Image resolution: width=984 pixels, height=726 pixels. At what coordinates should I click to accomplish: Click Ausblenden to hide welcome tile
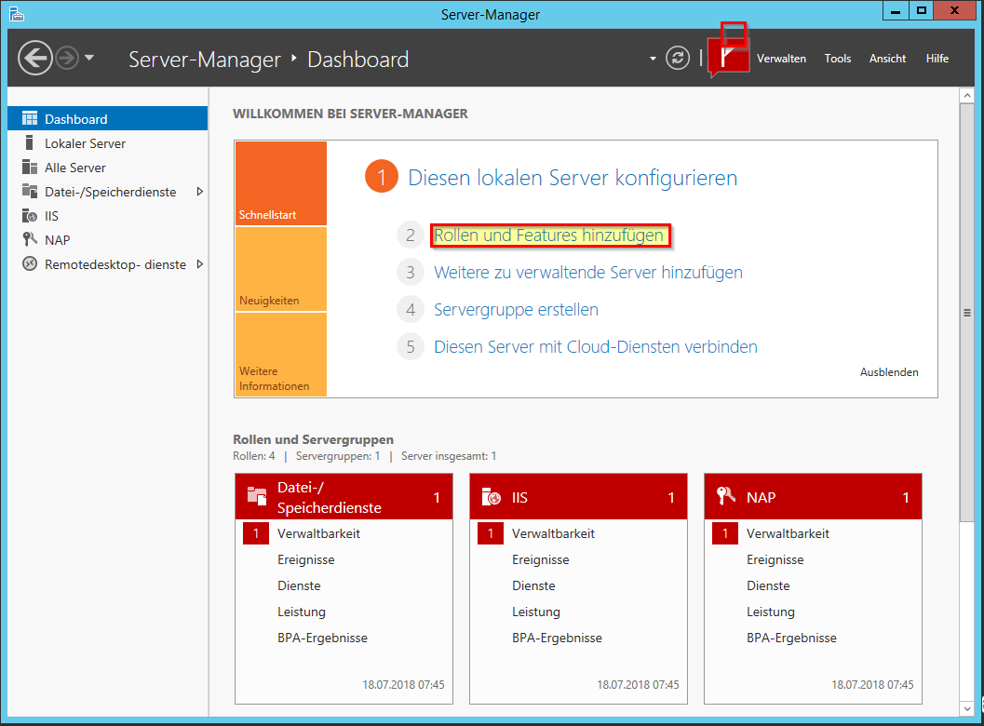click(889, 372)
